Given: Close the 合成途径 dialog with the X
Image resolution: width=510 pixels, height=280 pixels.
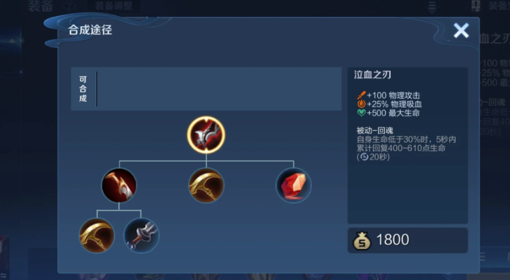Looking at the screenshot, I should click(x=461, y=31).
